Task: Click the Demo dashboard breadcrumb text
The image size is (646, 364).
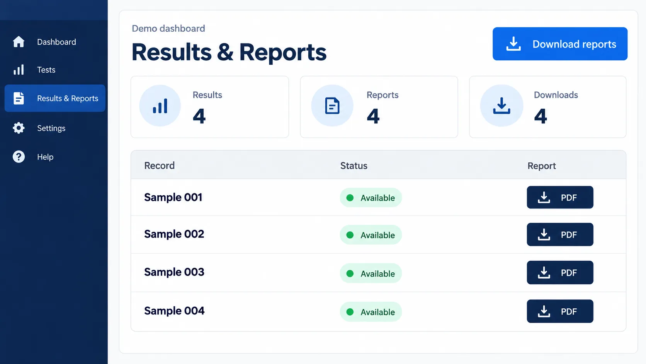Action: click(168, 28)
